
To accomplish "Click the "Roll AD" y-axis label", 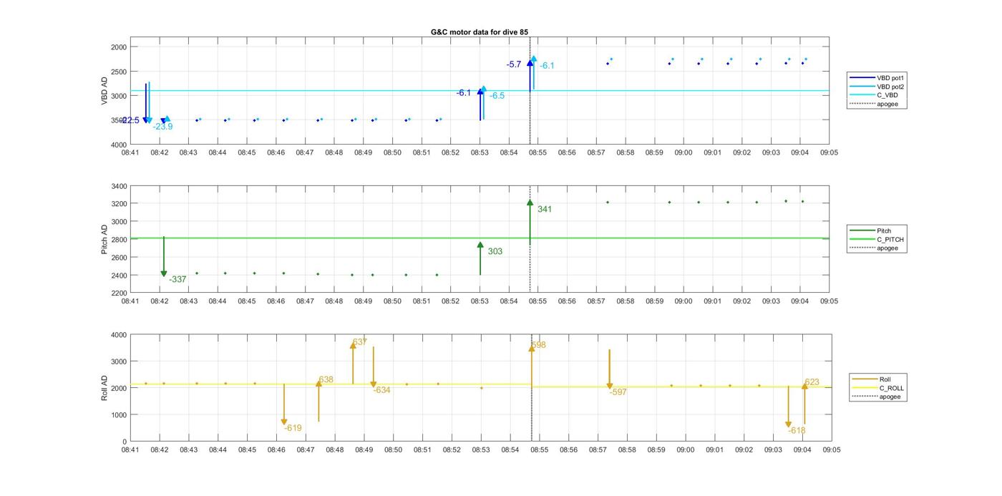I will click(104, 387).
